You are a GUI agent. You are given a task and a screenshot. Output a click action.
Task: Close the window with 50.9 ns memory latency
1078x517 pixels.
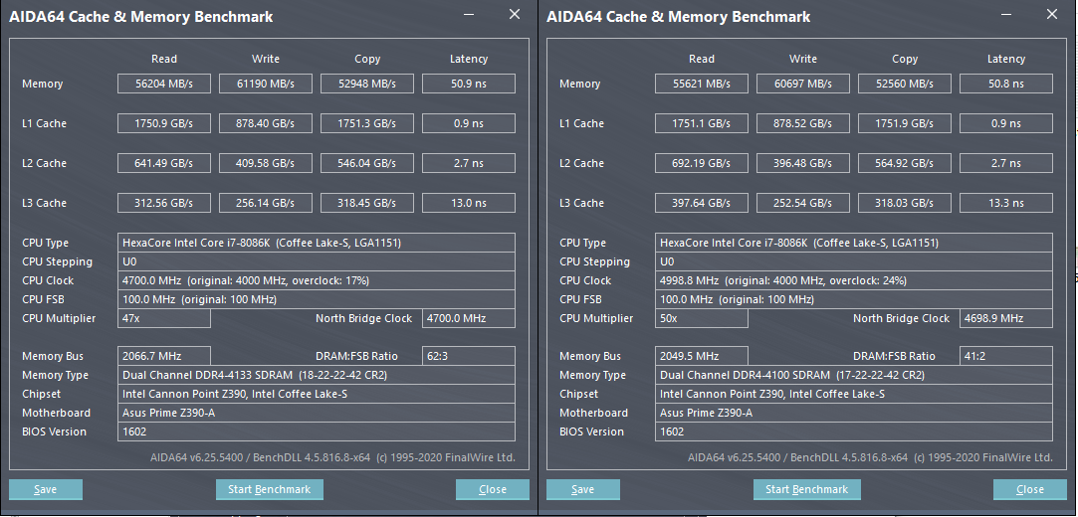514,15
